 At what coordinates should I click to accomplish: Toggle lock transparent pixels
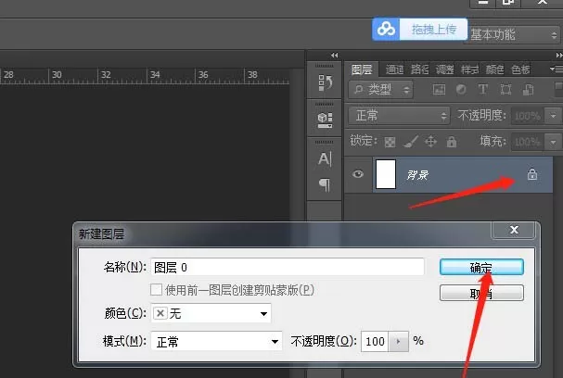click(x=390, y=142)
